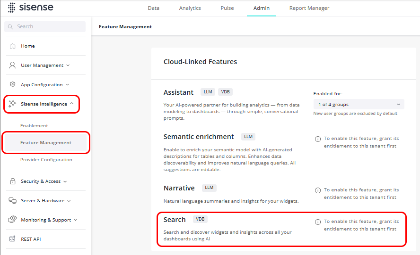Click the Security & Access lock icon
This screenshot has width=420, height=255.
[x=13, y=181]
